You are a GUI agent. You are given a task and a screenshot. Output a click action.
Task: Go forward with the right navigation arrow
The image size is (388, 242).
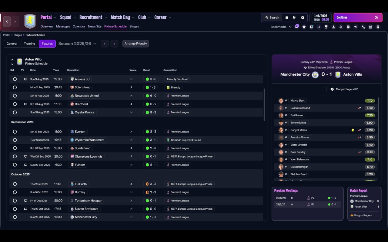point(15,21)
